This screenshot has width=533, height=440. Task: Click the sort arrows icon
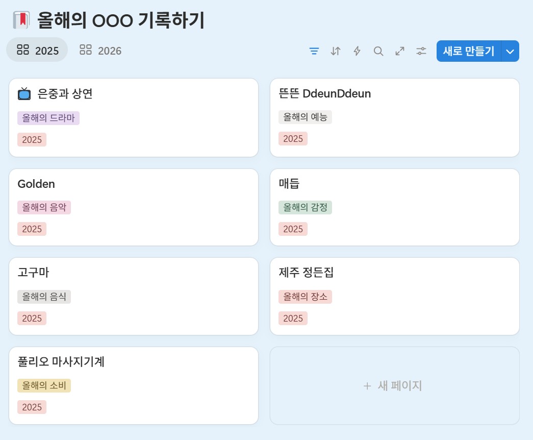(336, 51)
